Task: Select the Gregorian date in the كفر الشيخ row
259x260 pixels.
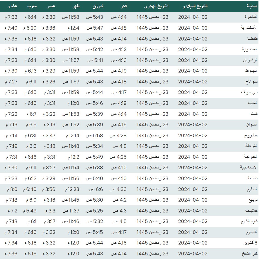Action: (193, 254)
